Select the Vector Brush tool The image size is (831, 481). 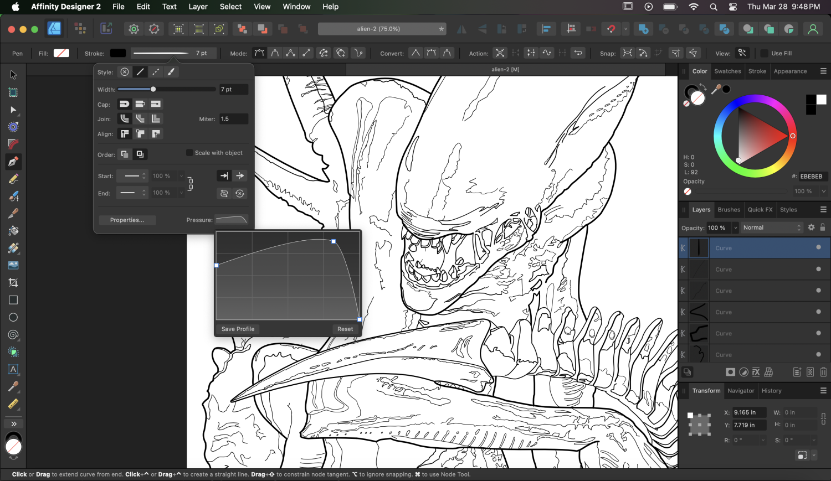tap(13, 195)
